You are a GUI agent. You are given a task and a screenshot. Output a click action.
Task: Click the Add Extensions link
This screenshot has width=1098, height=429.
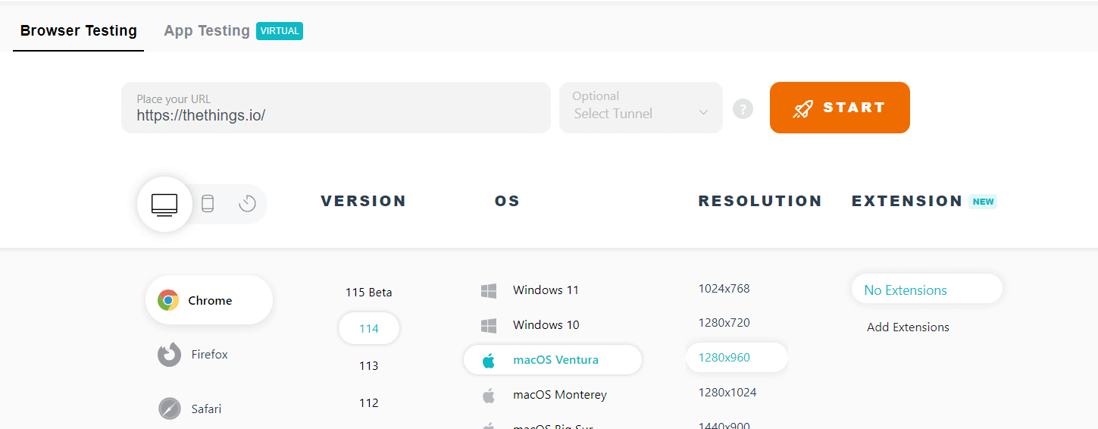pos(908,327)
